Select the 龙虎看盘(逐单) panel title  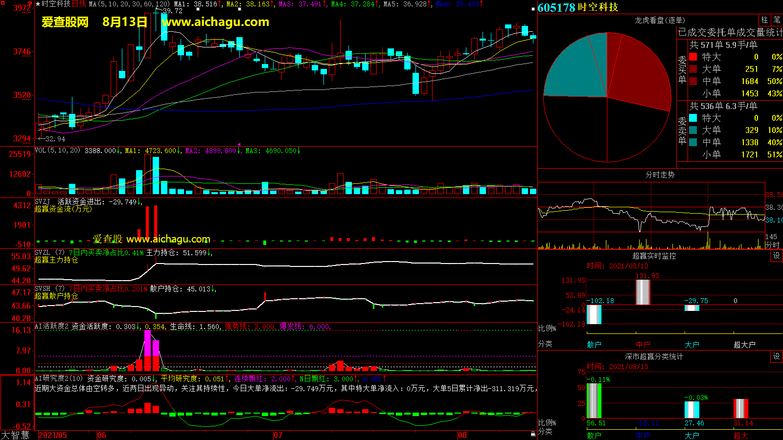(x=660, y=20)
